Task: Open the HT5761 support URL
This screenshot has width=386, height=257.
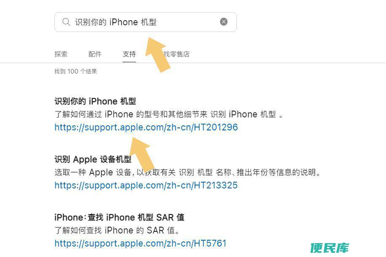Action: (x=140, y=243)
